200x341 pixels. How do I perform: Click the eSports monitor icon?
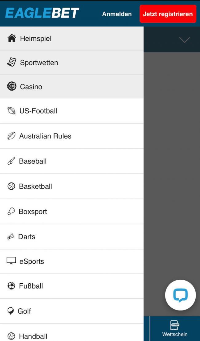(x=11, y=261)
